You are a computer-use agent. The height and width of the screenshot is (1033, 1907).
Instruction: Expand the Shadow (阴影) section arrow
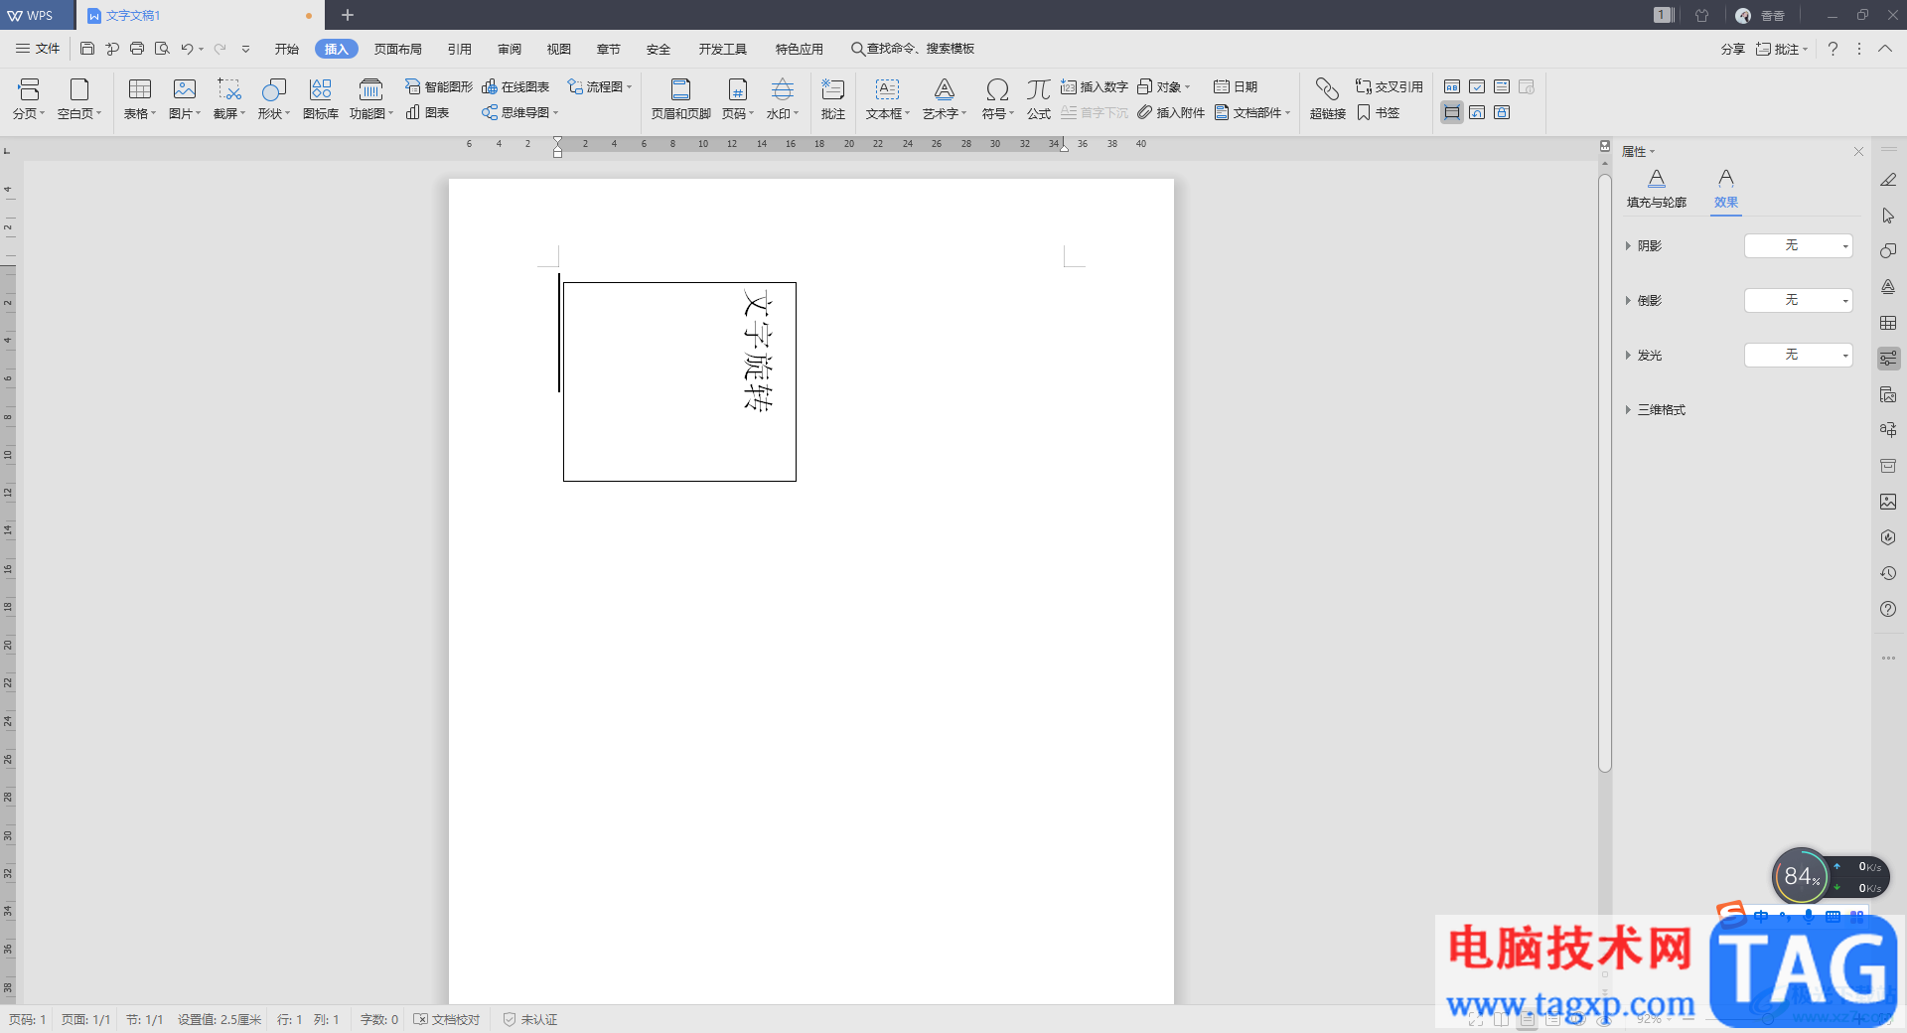pyautogui.click(x=1628, y=246)
